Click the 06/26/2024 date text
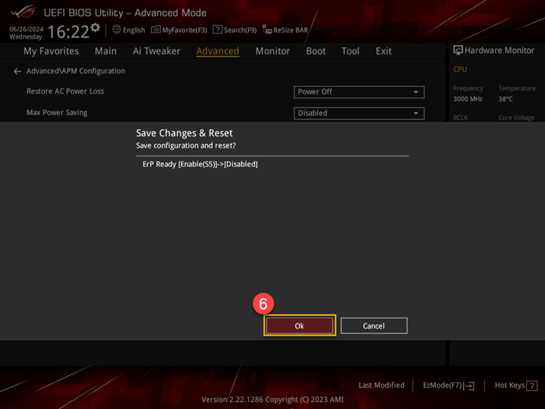 click(27, 29)
